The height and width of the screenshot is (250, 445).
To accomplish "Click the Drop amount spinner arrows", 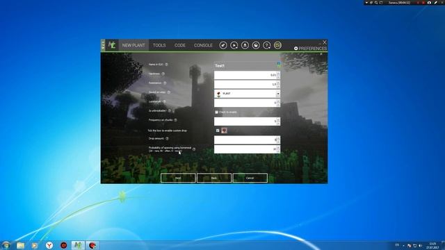I will coord(278,140).
